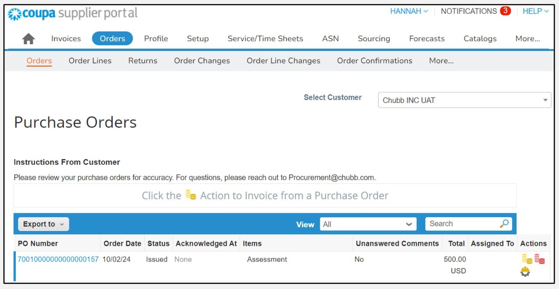This screenshot has height=289, width=559.
Task: Sort by Order Date column header
Action: (x=122, y=244)
